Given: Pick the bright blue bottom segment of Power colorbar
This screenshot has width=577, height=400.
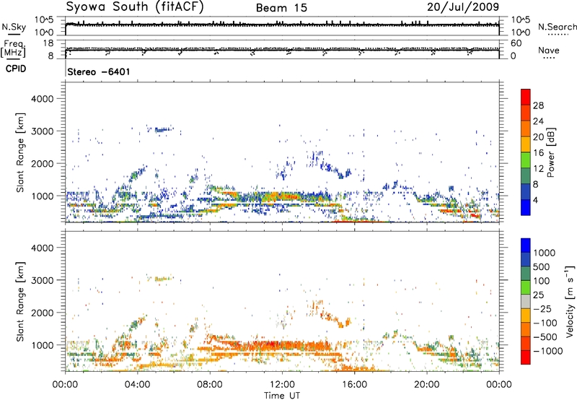Looking at the screenshot, I should pos(526,207).
